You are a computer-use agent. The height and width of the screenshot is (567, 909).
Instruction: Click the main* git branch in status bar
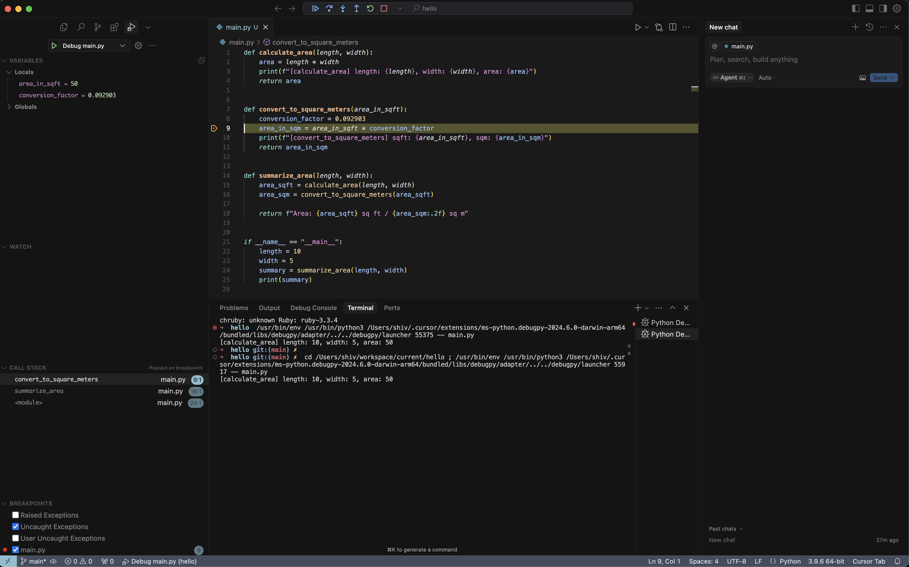tap(33, 561)
